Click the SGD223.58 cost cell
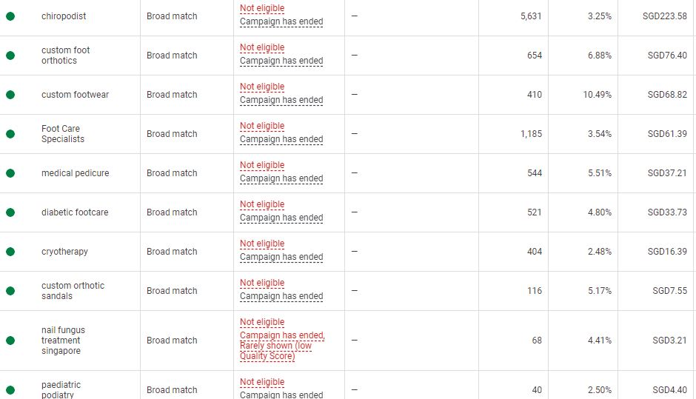 pos(664,16)
